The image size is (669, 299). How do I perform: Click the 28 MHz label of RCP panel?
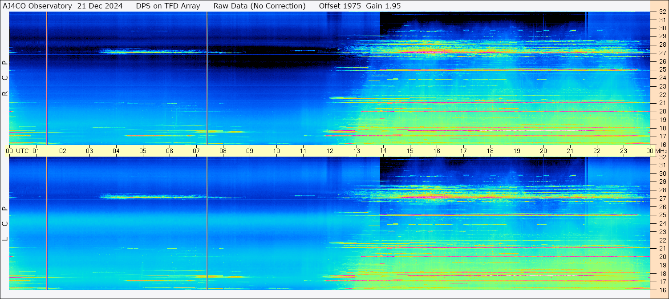[662, 45]
